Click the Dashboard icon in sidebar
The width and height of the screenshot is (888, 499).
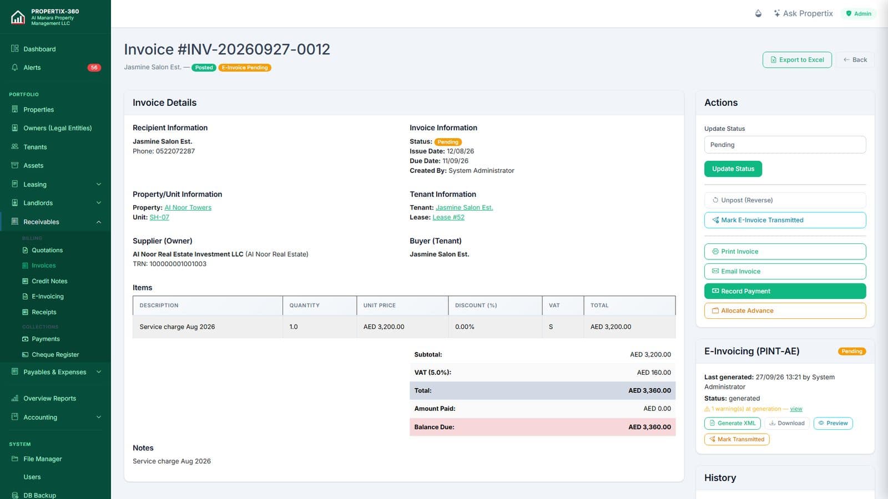coord(15,49)
